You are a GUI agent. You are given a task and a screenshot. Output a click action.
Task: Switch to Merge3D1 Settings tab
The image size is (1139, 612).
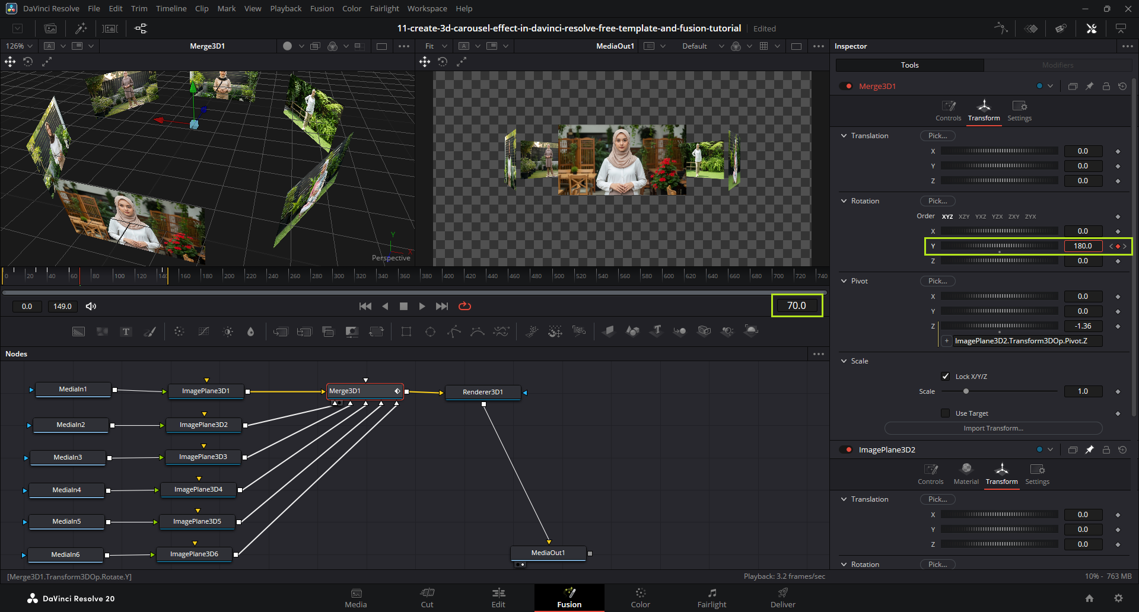pyautogui.click(x=1019, y=110)
